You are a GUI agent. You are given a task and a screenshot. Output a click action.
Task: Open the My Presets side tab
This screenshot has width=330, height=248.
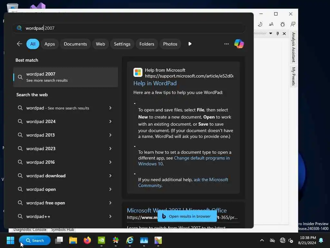[293, 76]
